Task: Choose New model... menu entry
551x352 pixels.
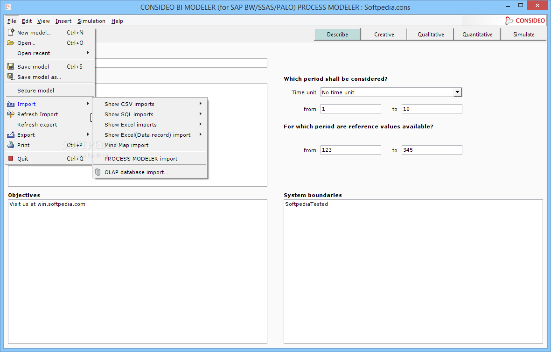Action: 50,32
